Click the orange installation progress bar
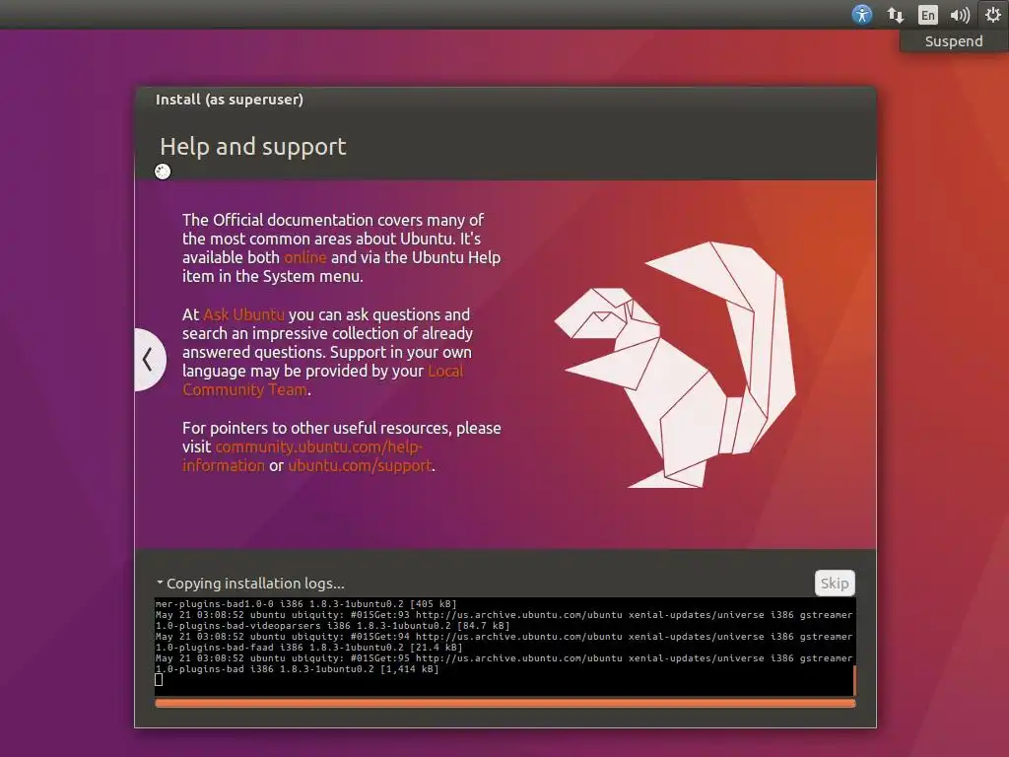 pyautogui.click(x=505, y=704)
